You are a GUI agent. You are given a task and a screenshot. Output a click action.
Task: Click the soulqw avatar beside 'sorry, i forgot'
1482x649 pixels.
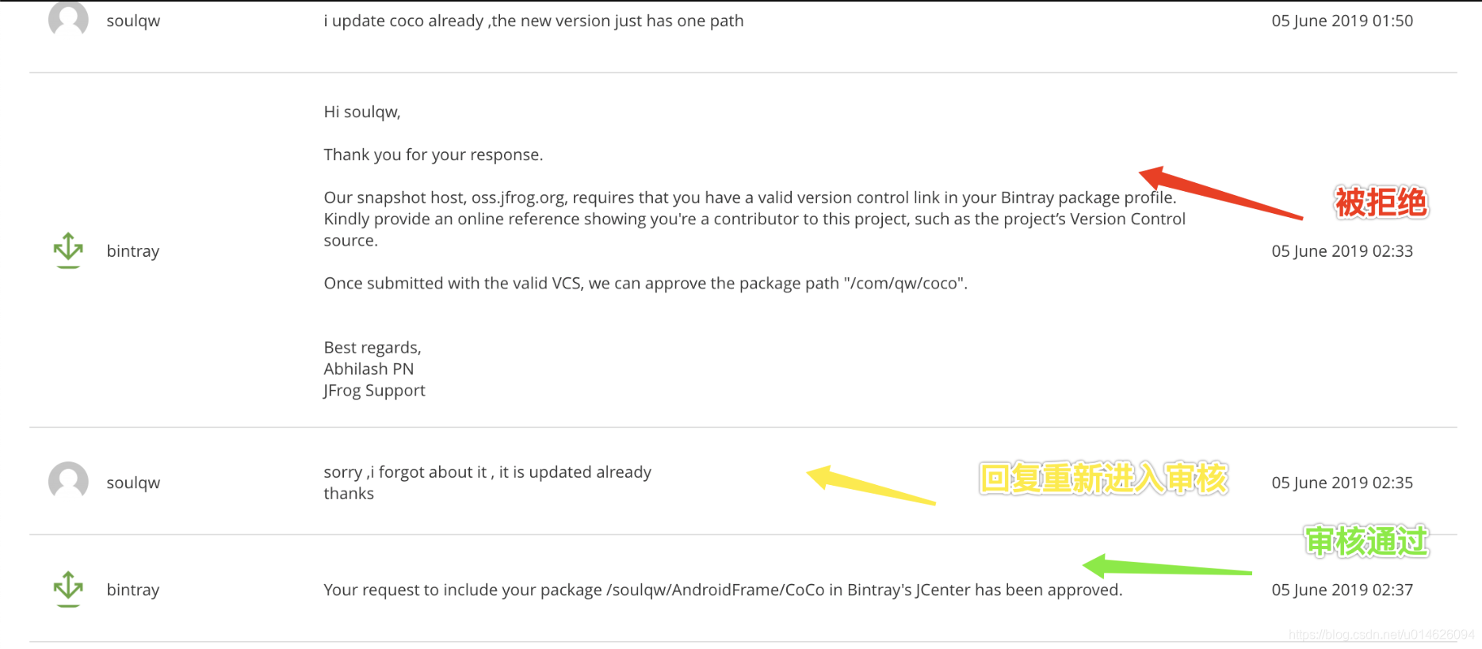(x=68, y=481)
